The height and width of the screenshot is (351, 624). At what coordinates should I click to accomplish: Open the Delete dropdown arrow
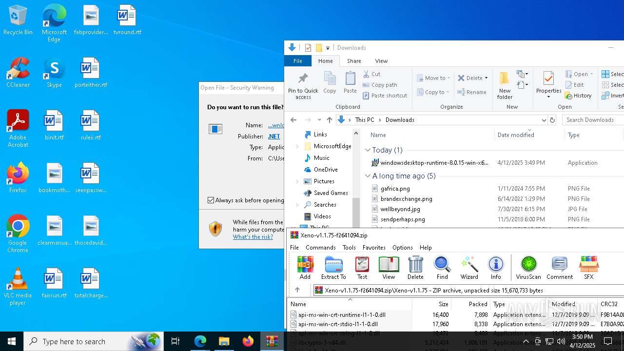pyautogui.click(x=487, y=78)
